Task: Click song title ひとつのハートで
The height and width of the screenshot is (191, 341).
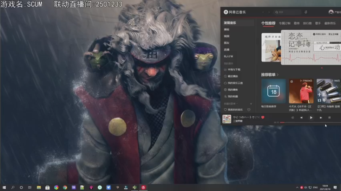Action: coord(244,117)
